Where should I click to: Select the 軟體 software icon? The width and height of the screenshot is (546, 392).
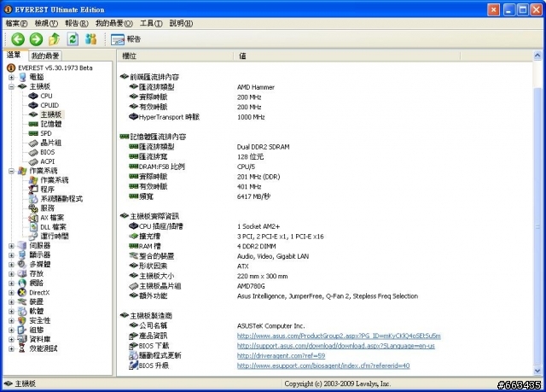click(x=22, y=311)
